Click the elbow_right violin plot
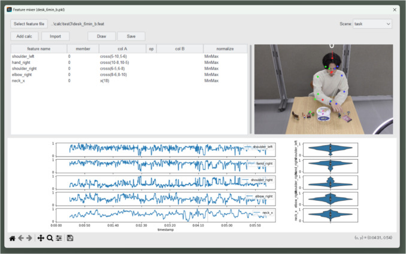This screenshot has height=254, width=406. click(331, 198)
